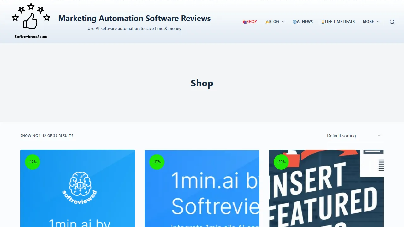The image size is (404, 227).
Task: Open the site search magnifier
Action: click(392, 22)
